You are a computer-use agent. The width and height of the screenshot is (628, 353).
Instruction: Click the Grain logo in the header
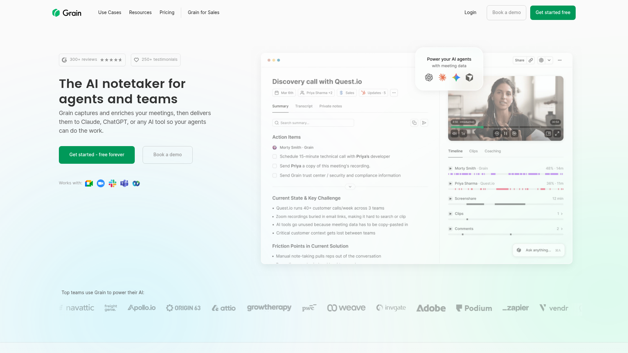click(x=67, y=13)
